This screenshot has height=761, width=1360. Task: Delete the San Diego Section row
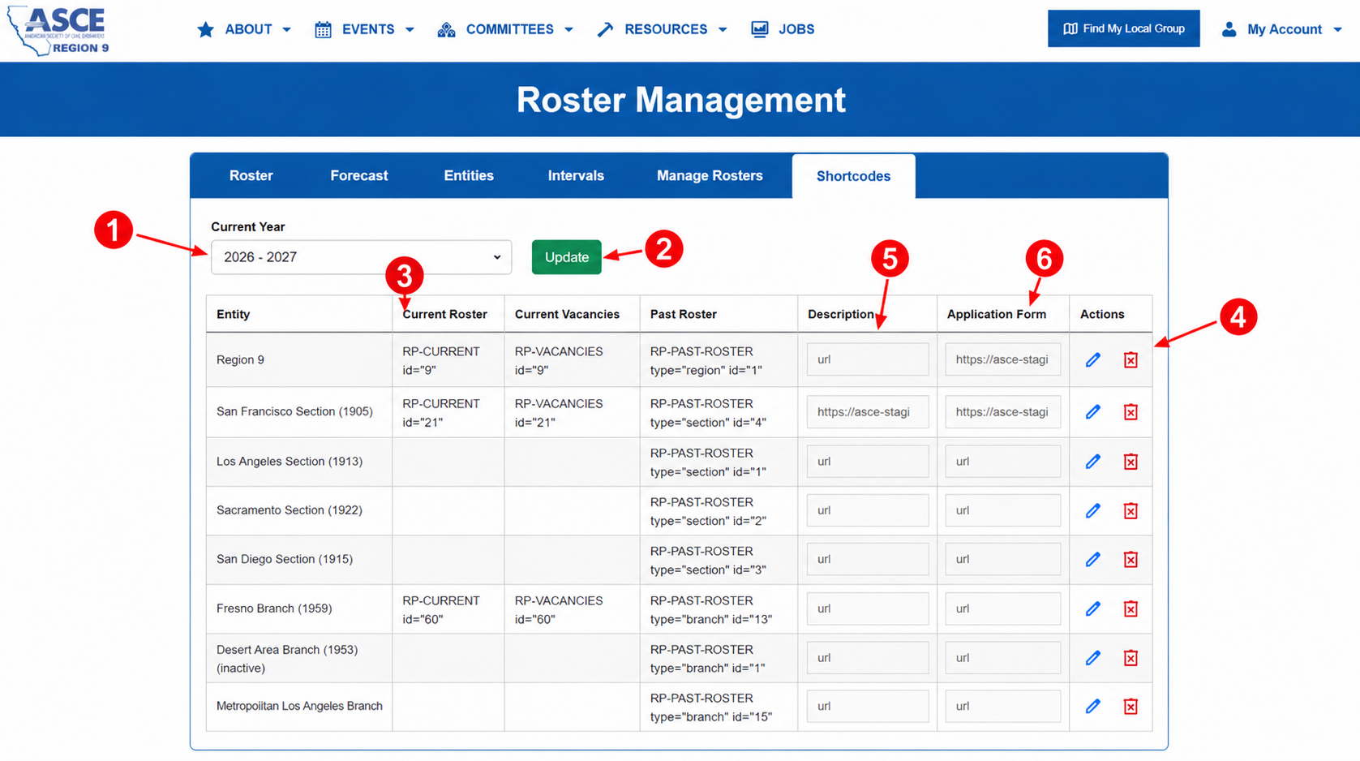tap(1130, 559)
